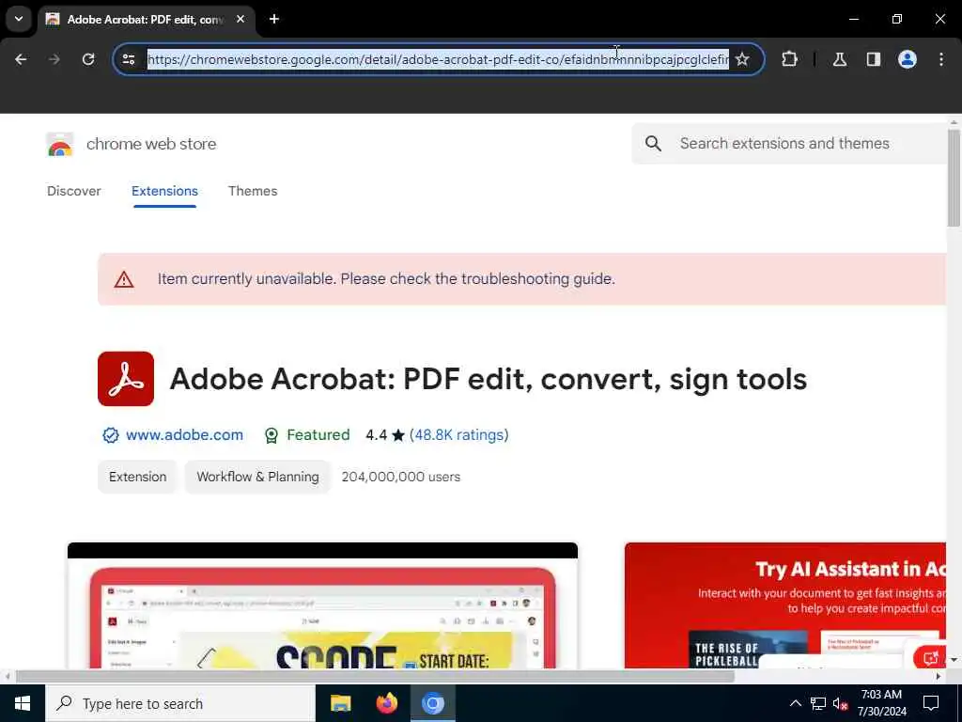Click the horizontal scrollbar thumb
The width and height of the screenshot is (962, 722).
375,677
